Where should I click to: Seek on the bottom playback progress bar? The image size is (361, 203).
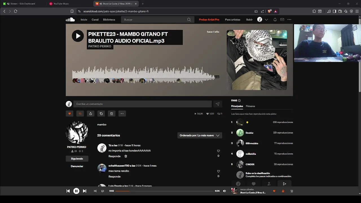164,191
